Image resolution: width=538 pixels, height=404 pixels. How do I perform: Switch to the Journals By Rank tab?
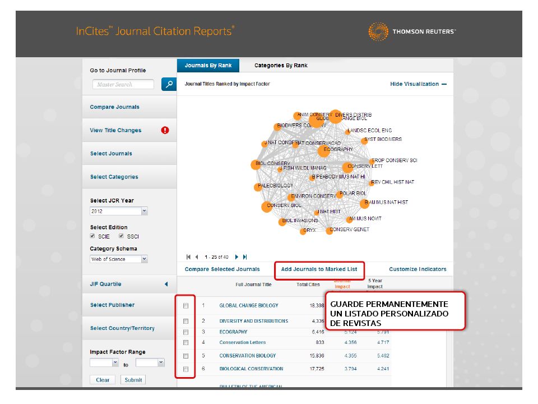click(x=208, y=66)
